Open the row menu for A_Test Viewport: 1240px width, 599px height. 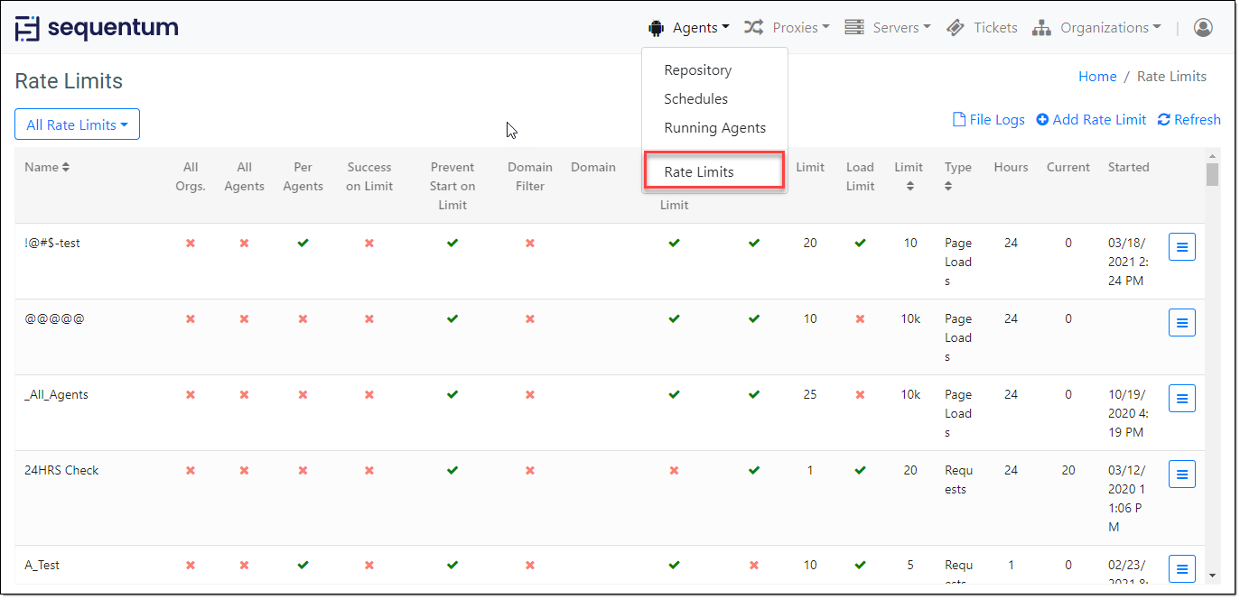(1181, 568)
